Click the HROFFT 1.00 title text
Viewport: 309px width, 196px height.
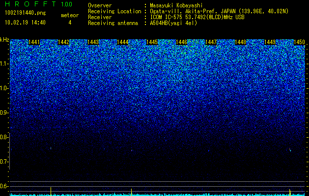[39, 4]
